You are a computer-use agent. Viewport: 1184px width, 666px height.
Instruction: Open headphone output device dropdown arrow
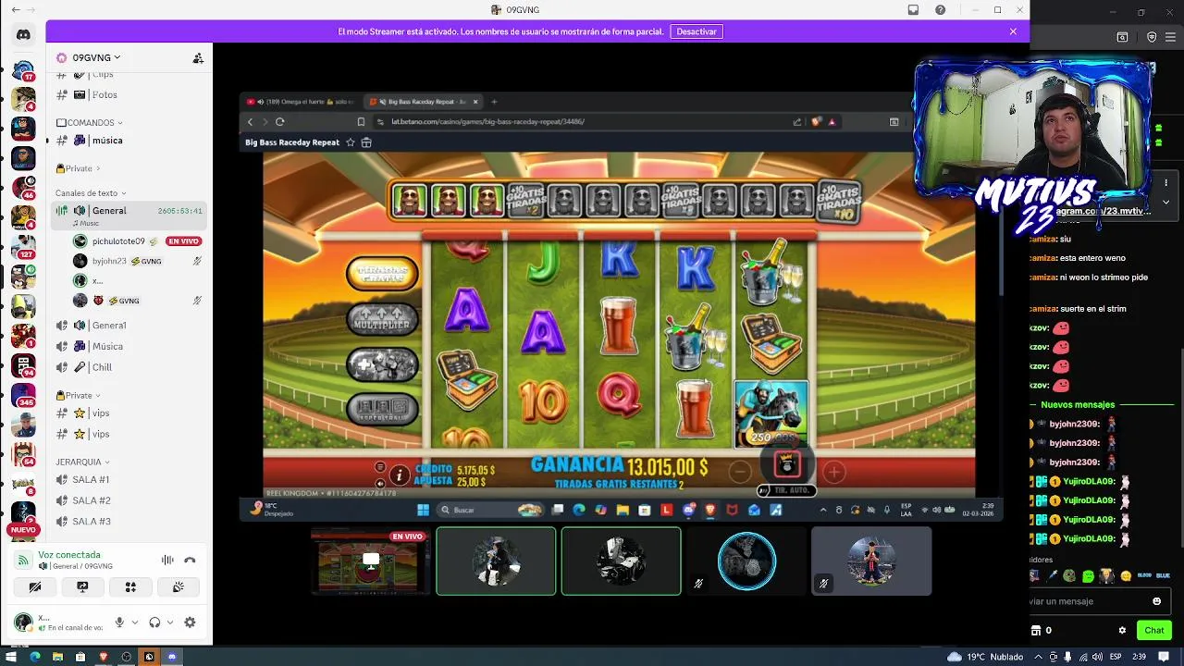coord(170,623)
